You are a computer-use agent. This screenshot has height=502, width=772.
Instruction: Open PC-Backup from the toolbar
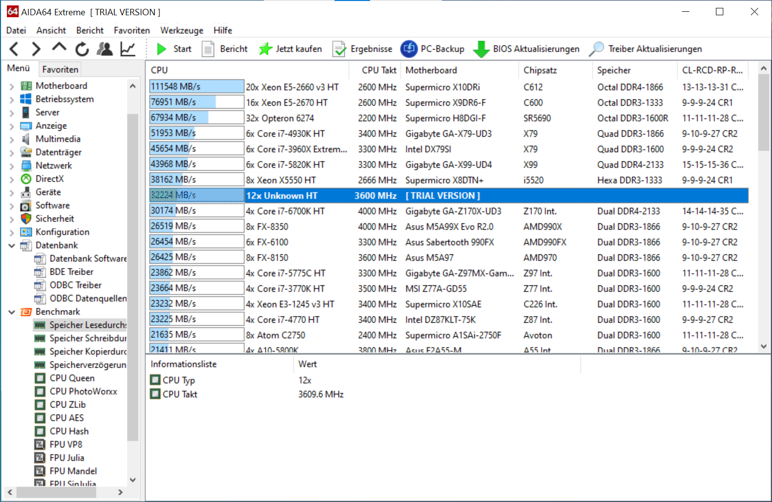pyautogui.click(x=432, y=49)
